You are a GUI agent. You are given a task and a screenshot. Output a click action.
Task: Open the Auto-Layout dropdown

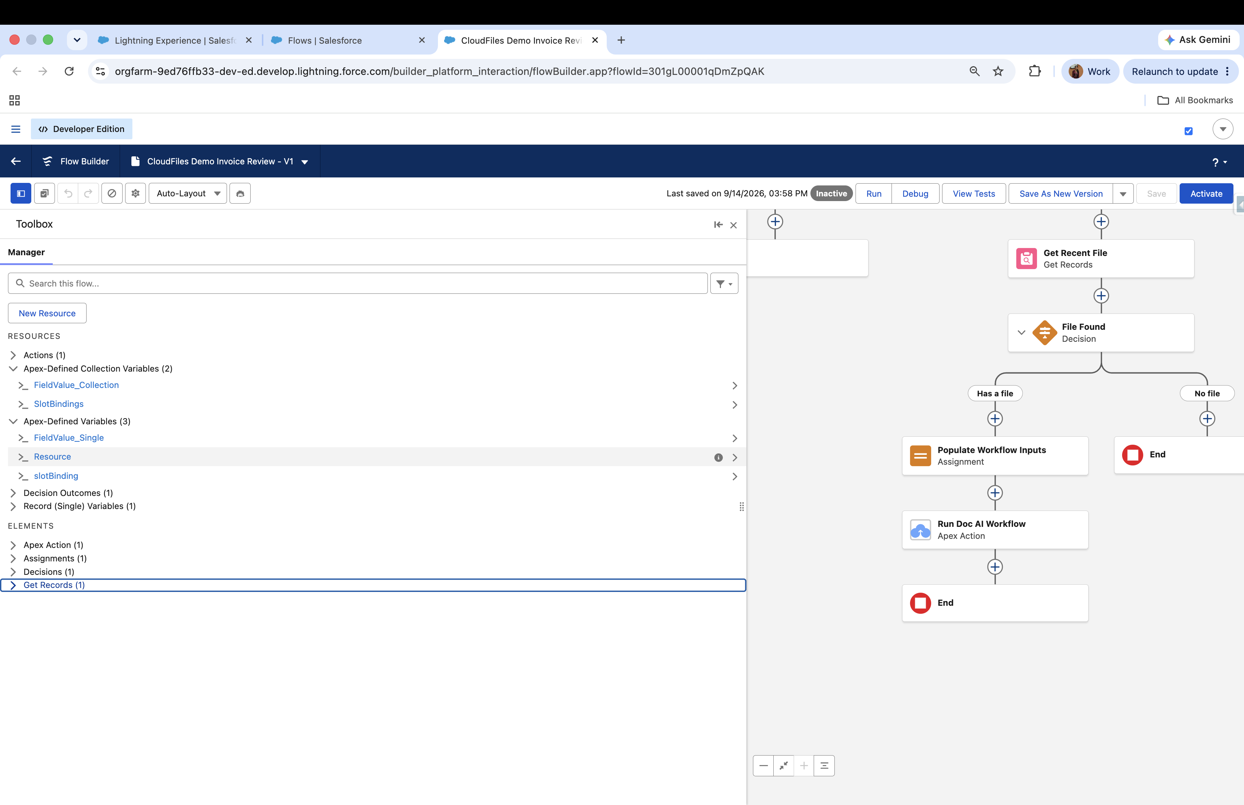coord(188,193)
